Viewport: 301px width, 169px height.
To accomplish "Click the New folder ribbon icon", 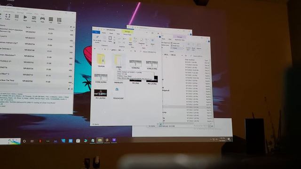I will [130, 41].
